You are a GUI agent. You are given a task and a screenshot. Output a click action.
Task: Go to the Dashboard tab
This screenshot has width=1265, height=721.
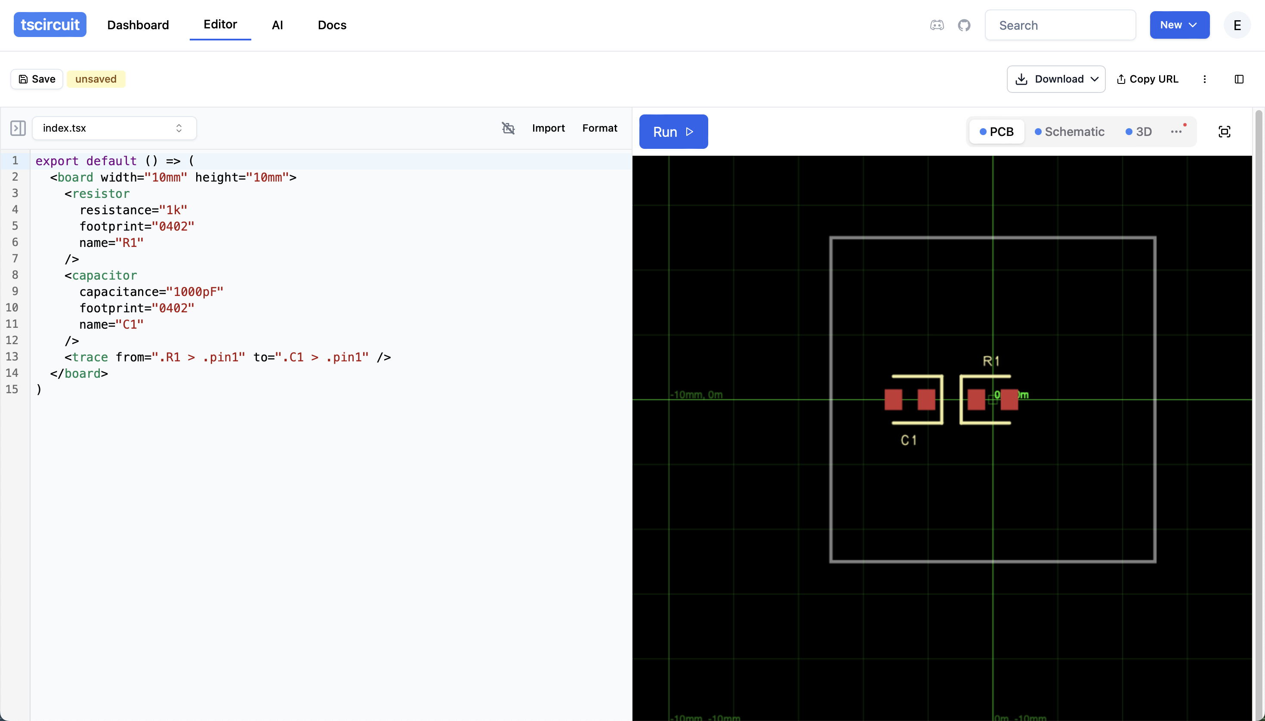point(138,25)
